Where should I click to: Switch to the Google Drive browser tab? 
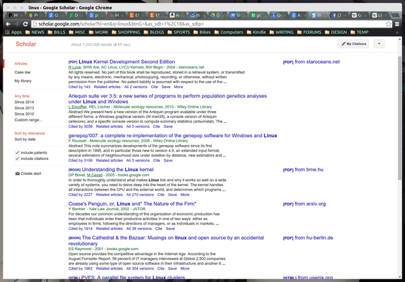click(215, 15)
